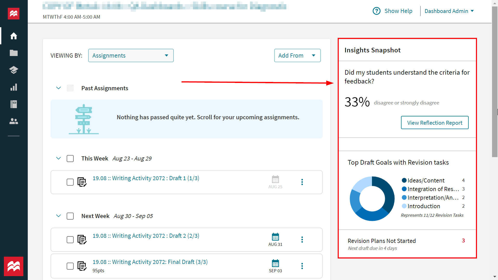The height and width of the screenshot is (280, 498).
Task: Open the Add From dropdown
Action: (297, 55)
